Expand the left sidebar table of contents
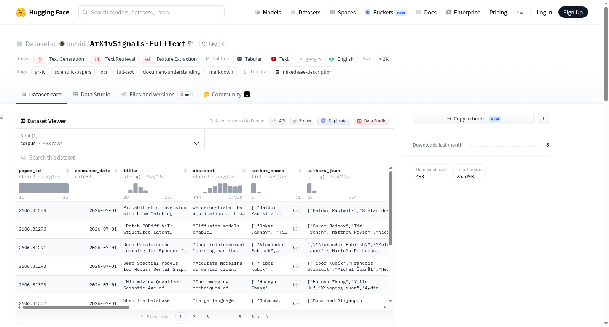The width and height of the screenshot is (609, 327). point(2,117)
